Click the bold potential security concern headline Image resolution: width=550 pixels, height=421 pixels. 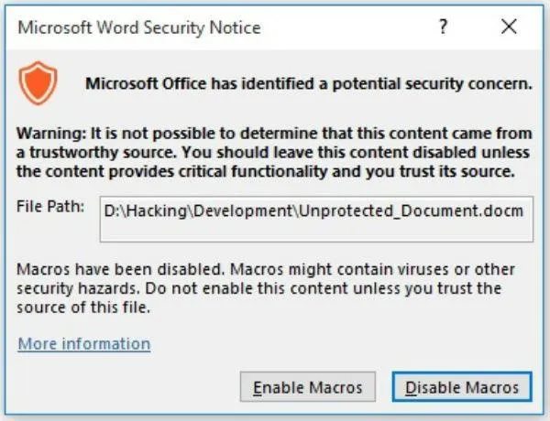click(309, 83)
